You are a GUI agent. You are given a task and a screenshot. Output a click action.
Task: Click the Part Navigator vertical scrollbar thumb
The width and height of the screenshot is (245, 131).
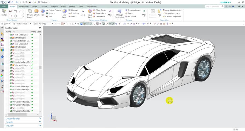pos(40,67)
